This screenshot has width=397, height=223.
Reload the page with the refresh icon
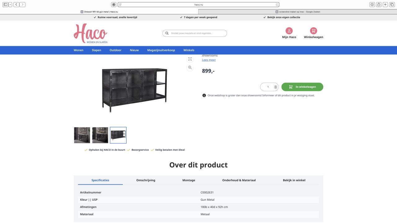(277, 5)
